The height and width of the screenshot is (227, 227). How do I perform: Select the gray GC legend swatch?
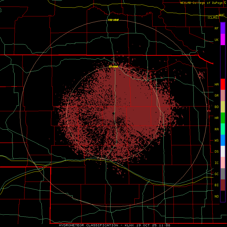point(223,174)
